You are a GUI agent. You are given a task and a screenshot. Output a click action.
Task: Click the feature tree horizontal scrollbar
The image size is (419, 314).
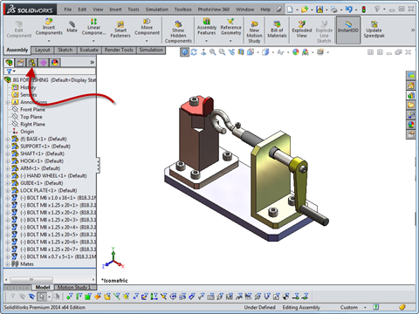click(50, 280)
